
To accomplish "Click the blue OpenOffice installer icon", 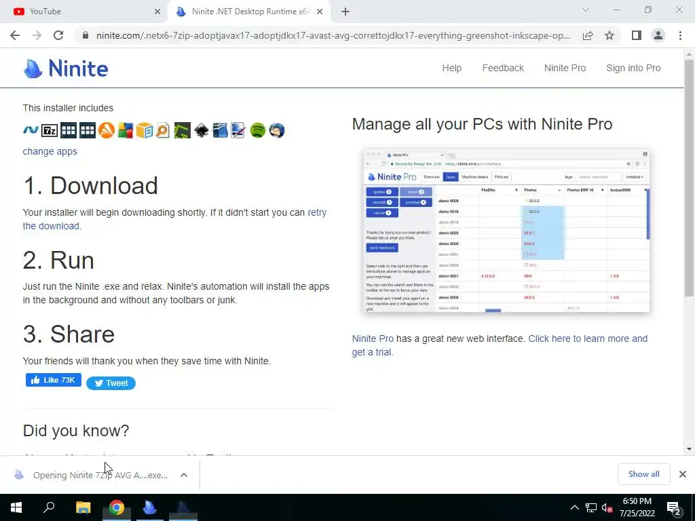I will coord(221,130).
